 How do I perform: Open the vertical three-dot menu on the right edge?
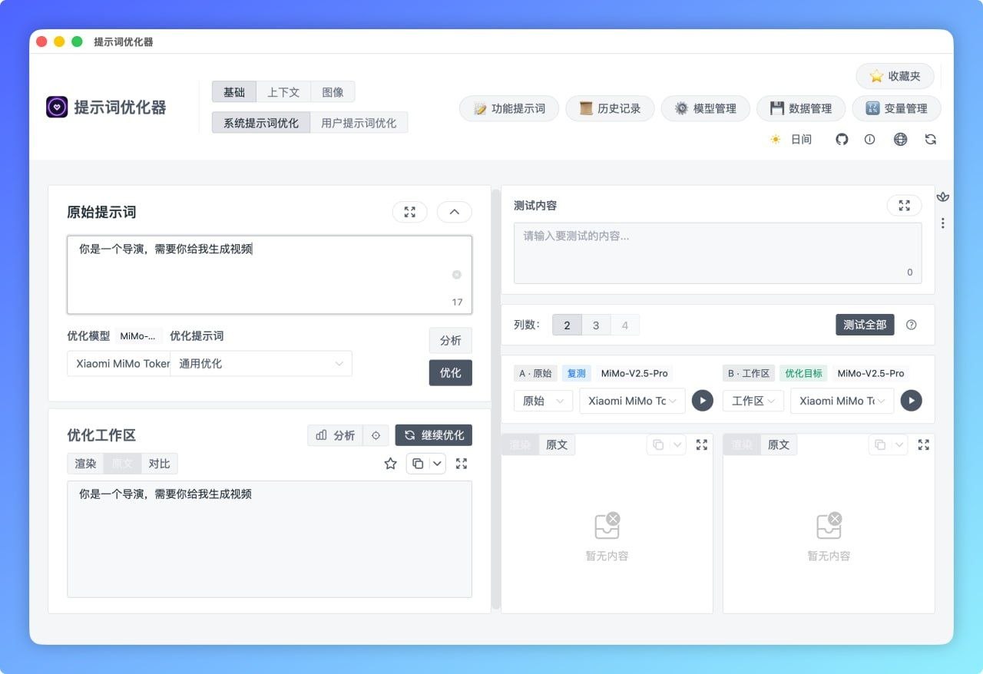pos(943,223)
